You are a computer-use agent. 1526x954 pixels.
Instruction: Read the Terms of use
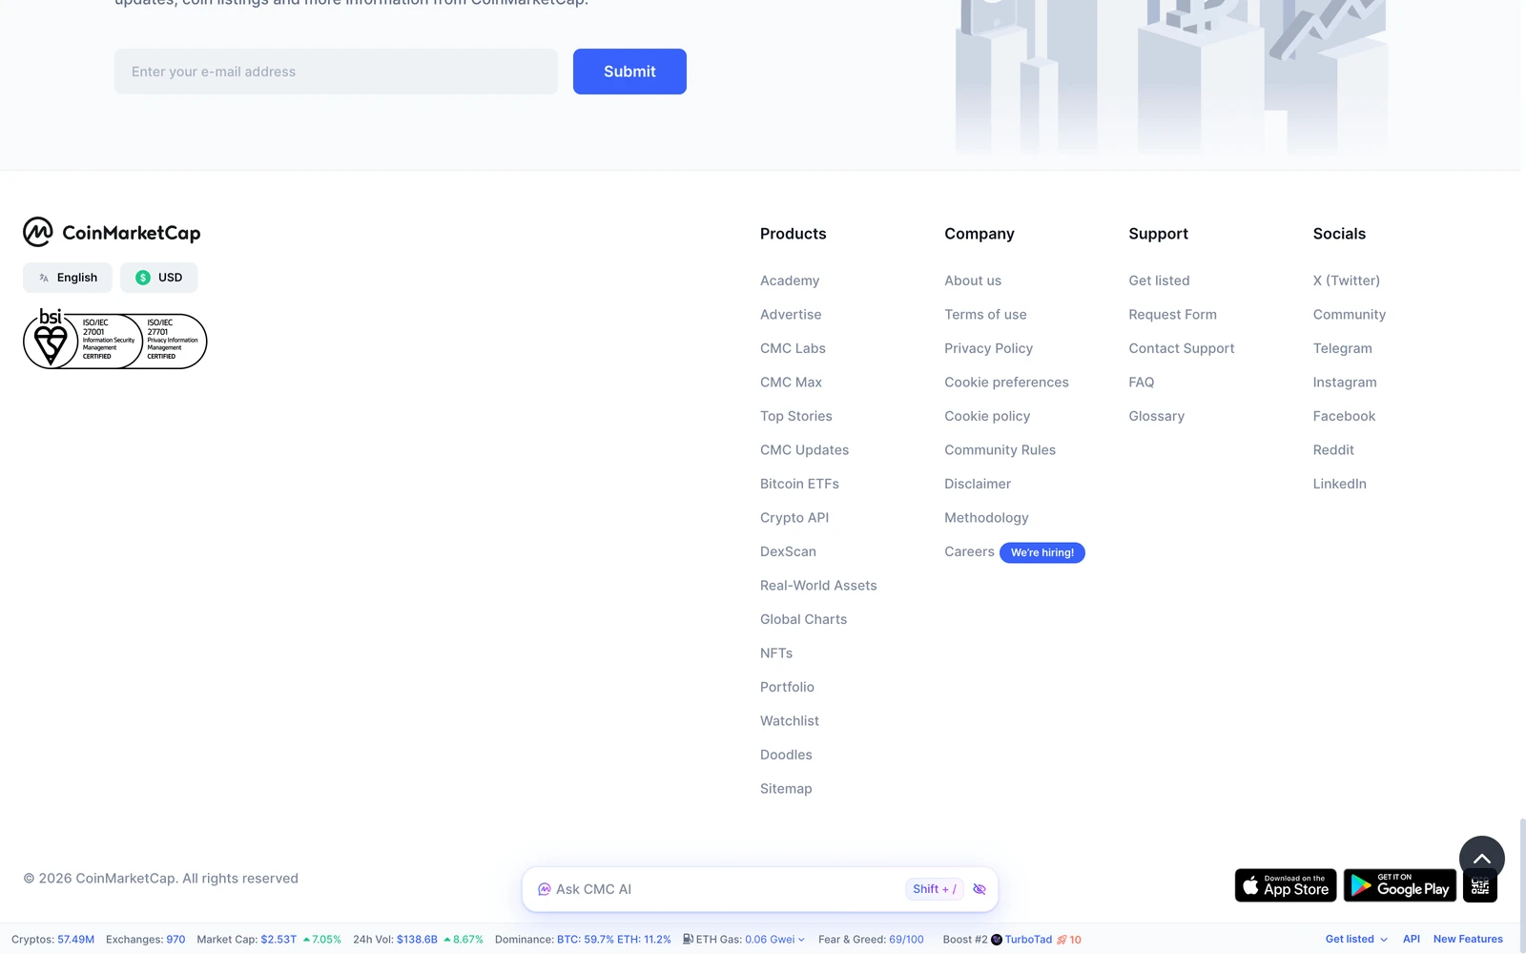[x=985, y=315]
